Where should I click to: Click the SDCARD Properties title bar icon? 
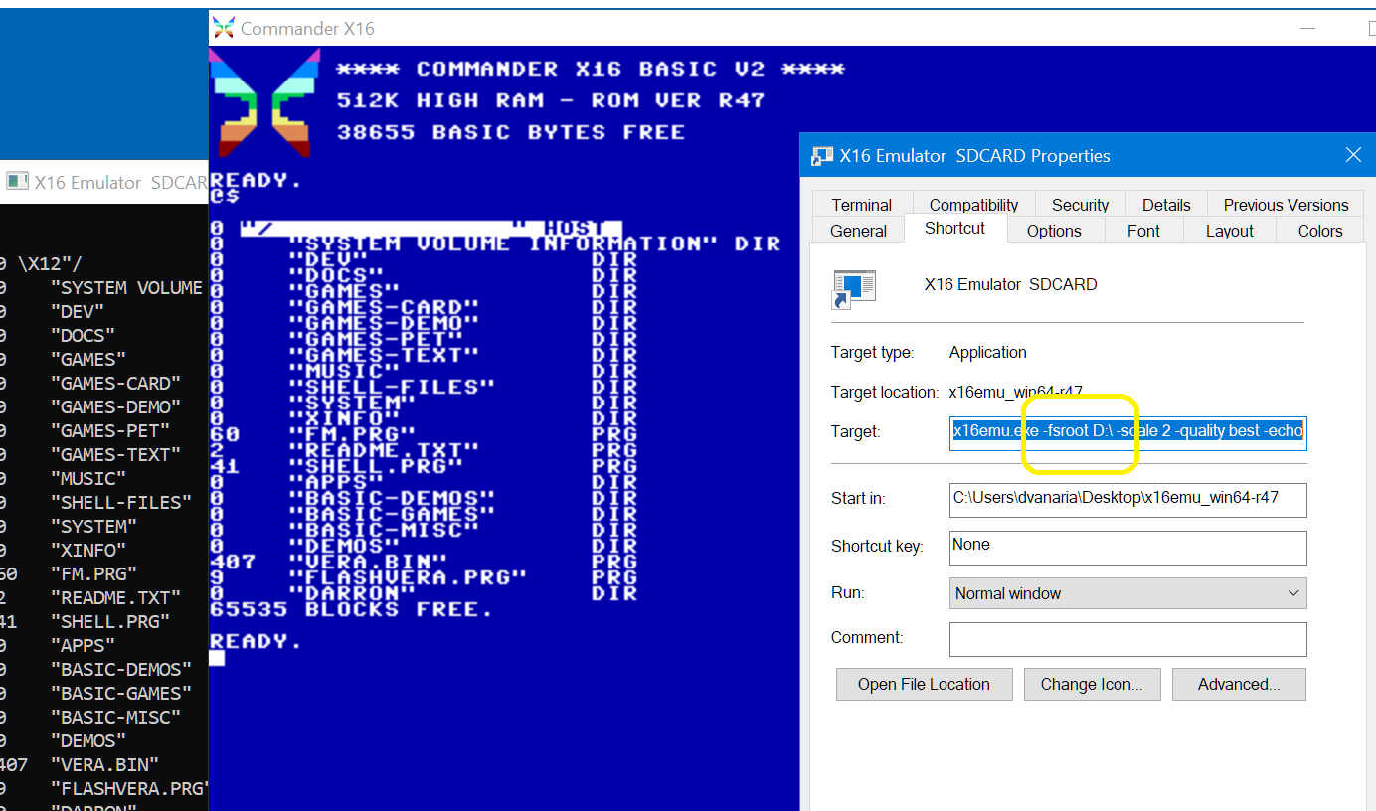[822, 156]
